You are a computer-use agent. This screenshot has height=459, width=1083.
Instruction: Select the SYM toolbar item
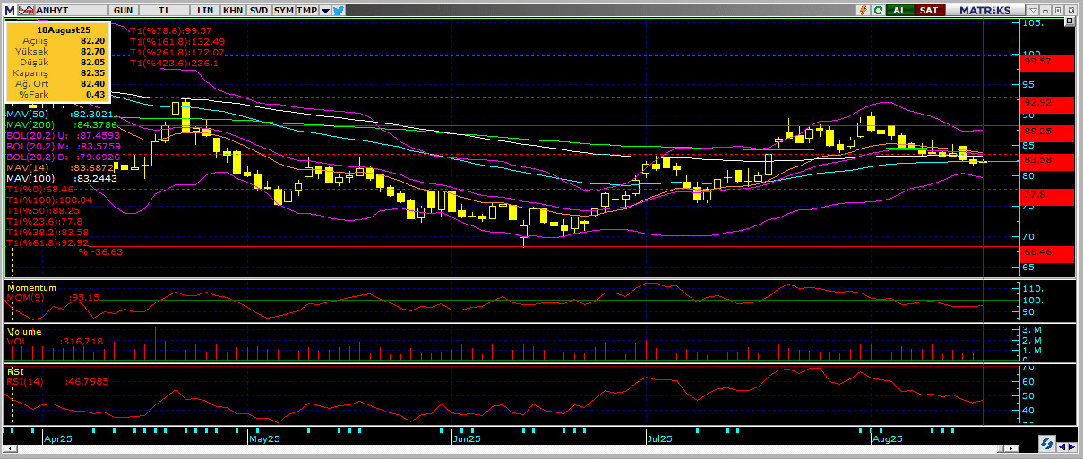click(283, 10)
